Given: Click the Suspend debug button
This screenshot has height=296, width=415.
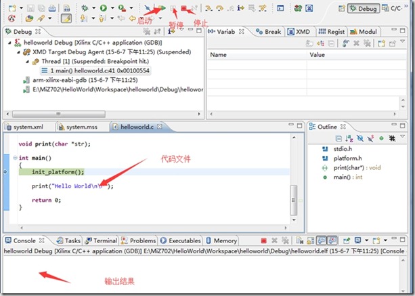Looking at the screenshot, I should pyautogui.click(x=173, y=9).
